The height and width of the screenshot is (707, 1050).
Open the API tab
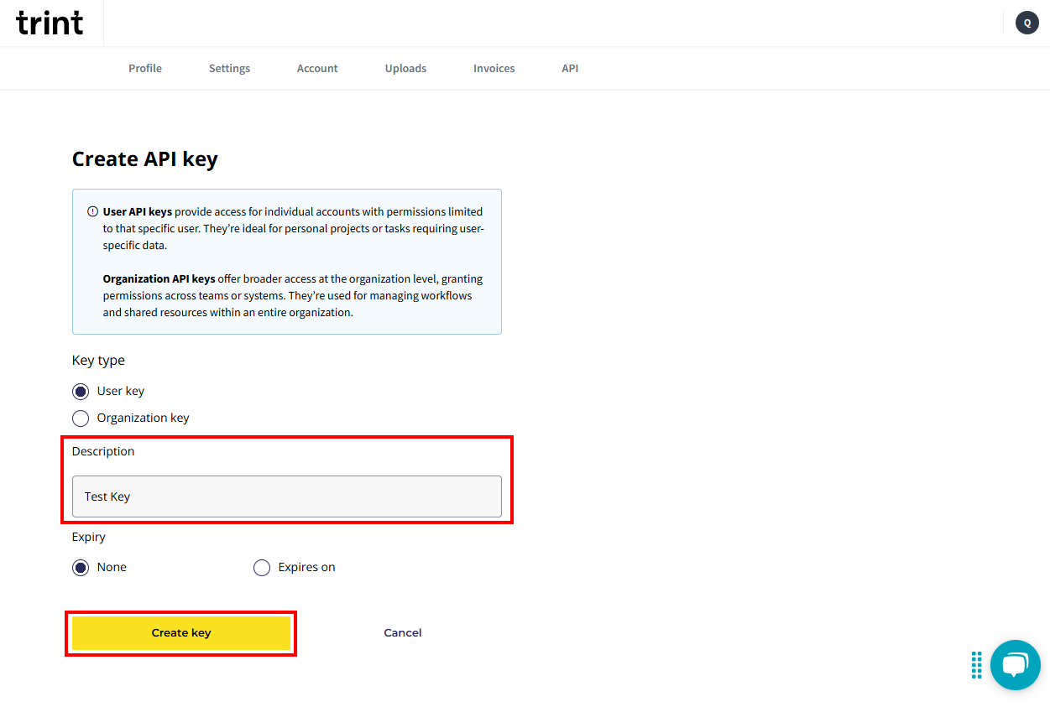click(x=570, y=69)
